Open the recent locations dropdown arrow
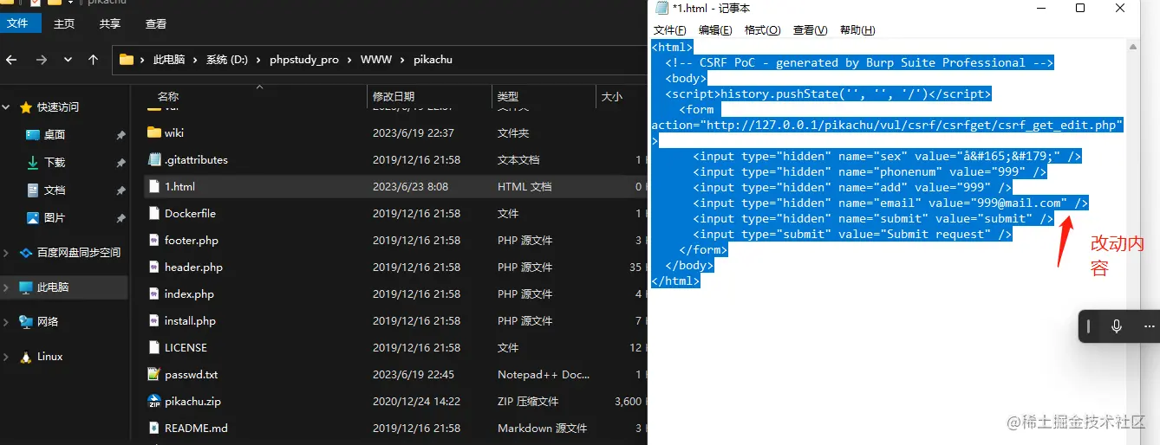 tap(67, 61)
